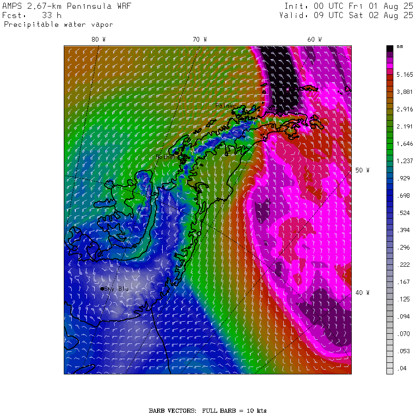Viewport: 416px width, 416px height.
Task: Click the bright green colorbar swatch near 1.646
Action: pyautogui.click(x=390, y=147)
